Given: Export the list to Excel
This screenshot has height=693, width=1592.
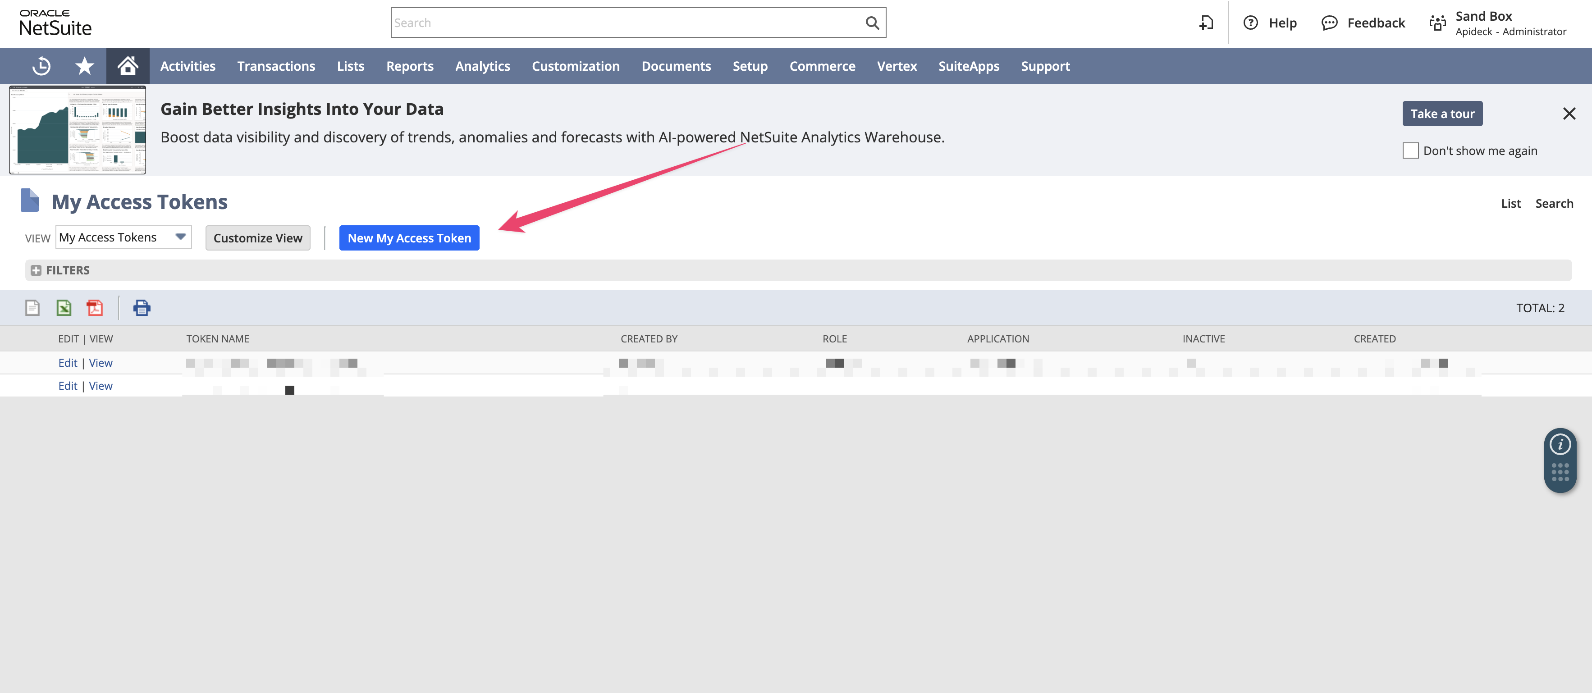Looking at the screenshot, I should pyautogui.click(x=64, y=308).
